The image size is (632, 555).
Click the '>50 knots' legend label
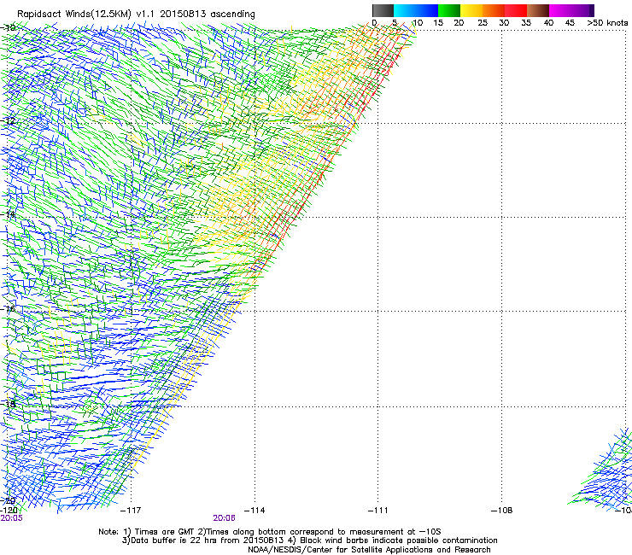[608, 23]
